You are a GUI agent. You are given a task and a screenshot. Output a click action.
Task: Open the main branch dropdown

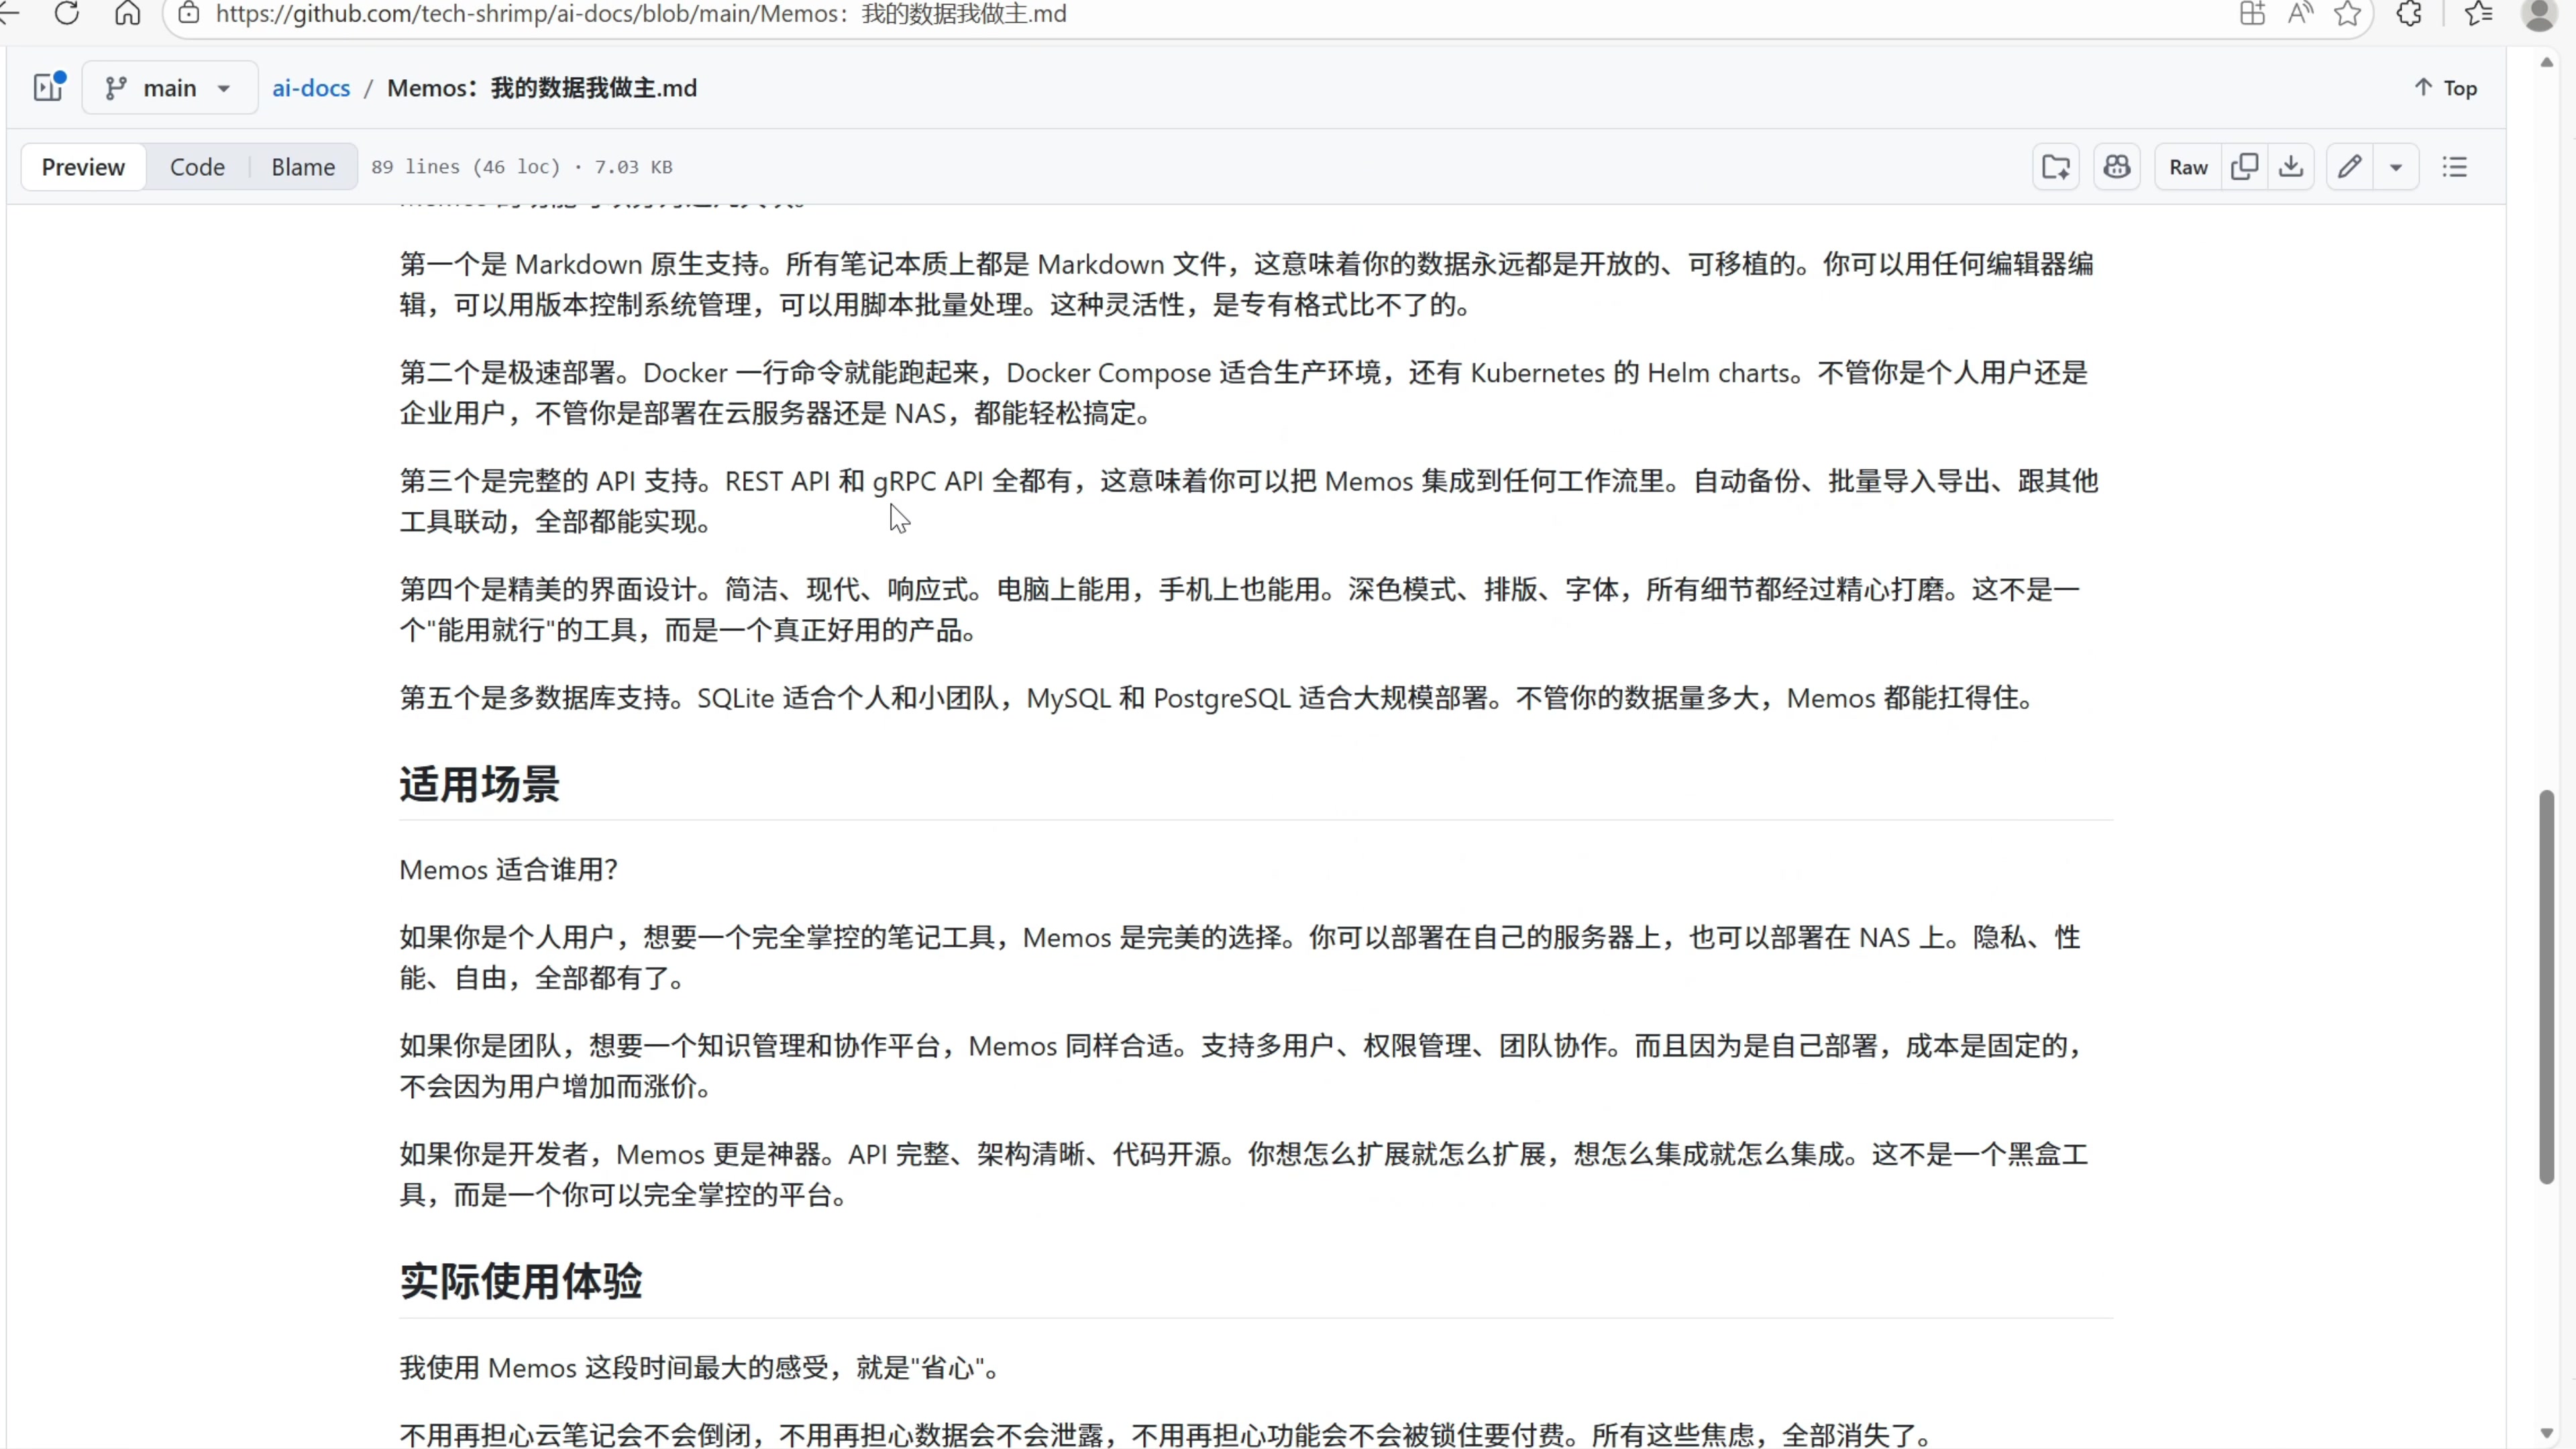point(169,88)
